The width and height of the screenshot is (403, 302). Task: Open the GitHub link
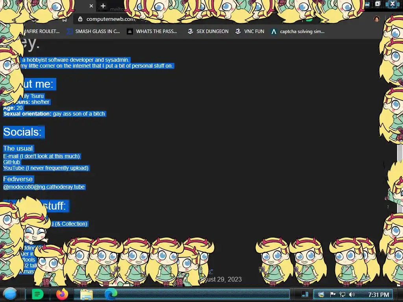click(x=11, y=162)
